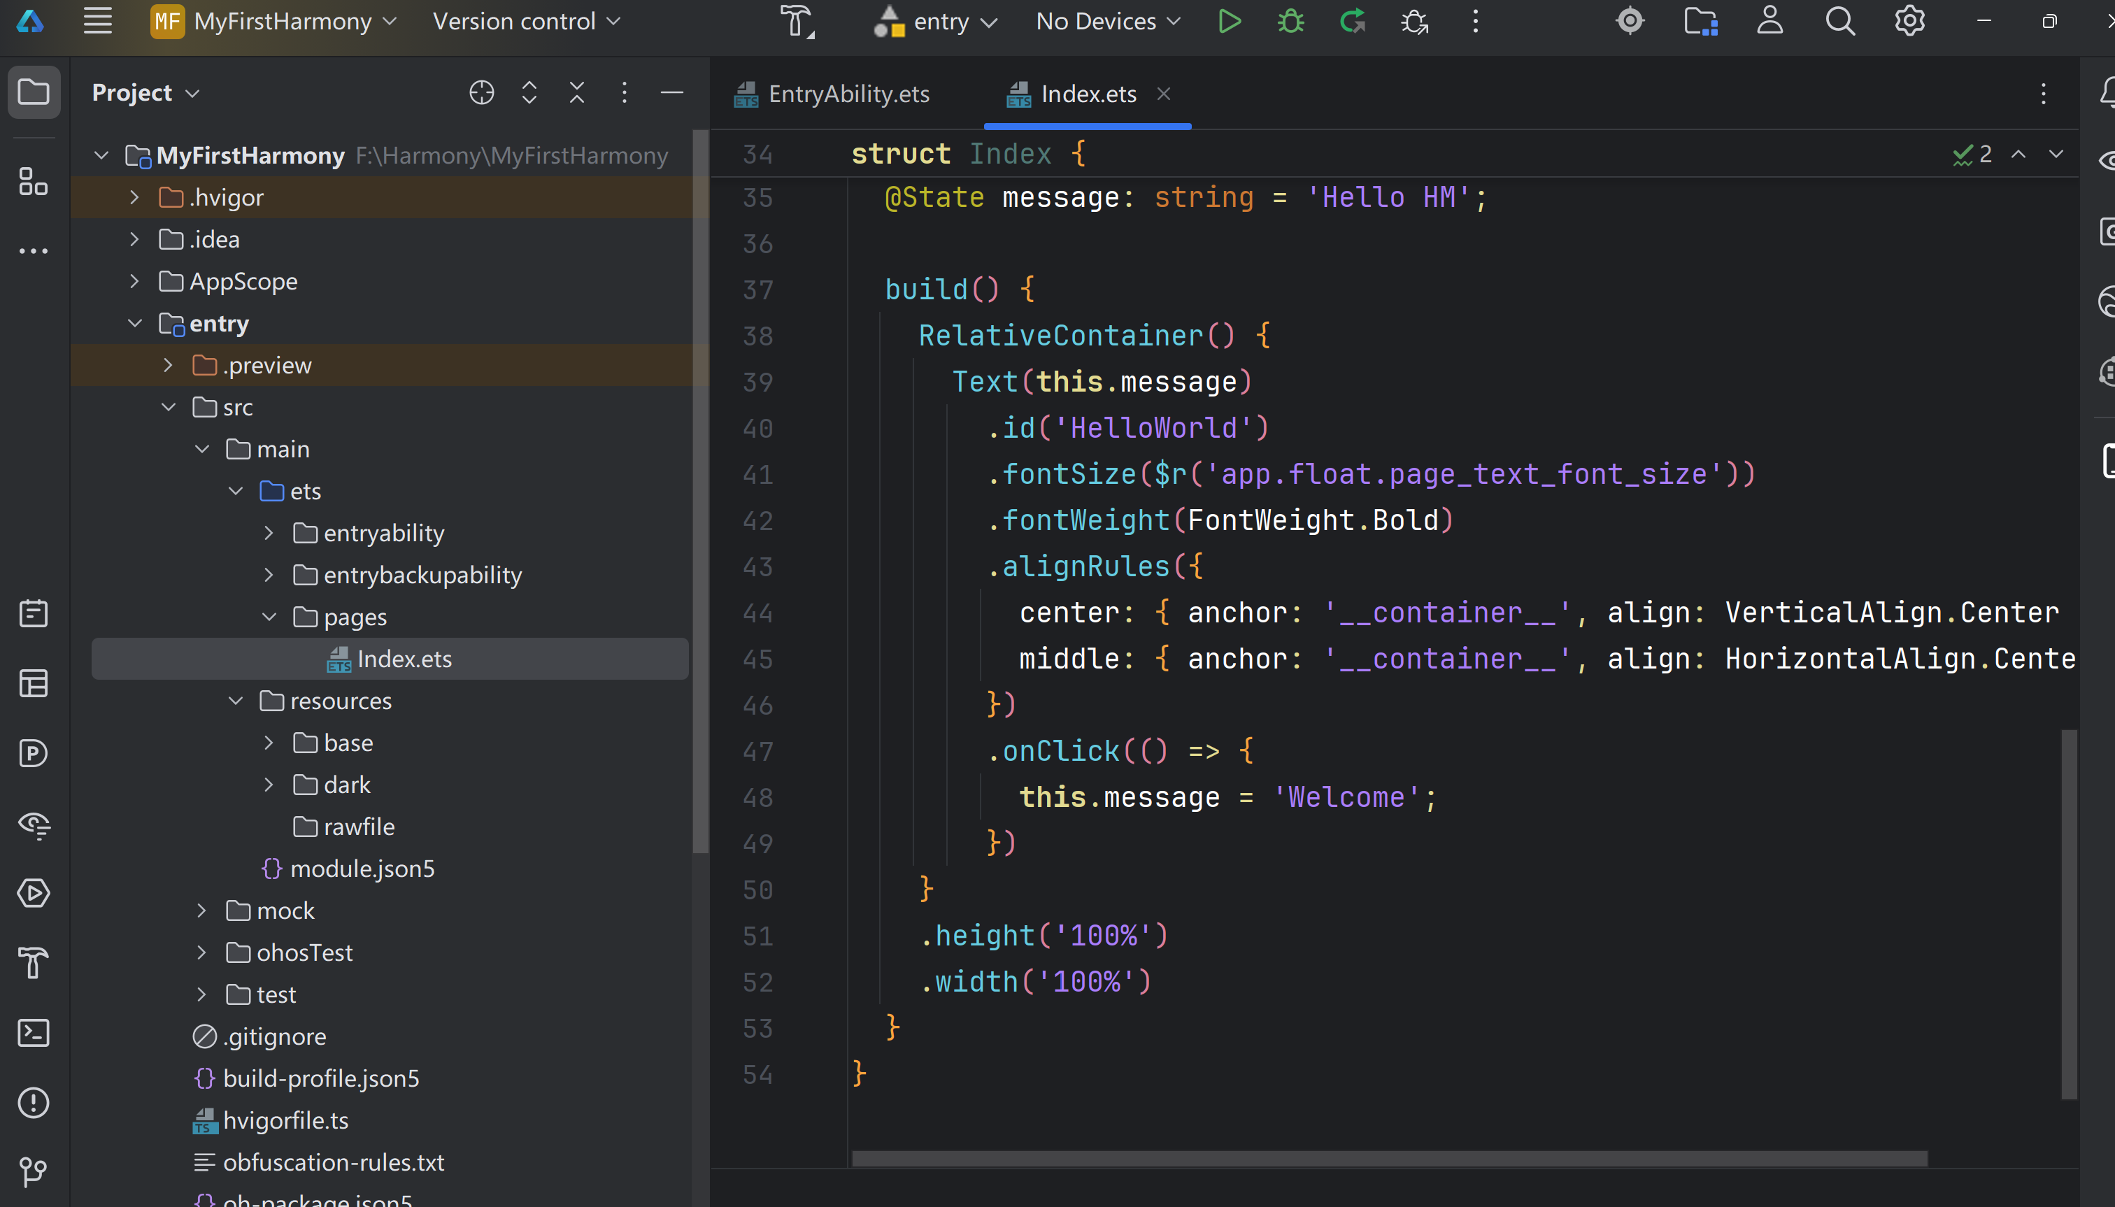Open the project structure folder icon
The height and width of the screenshot is (1207, 2115).
pyautogui.click(x=1700, y=21)
